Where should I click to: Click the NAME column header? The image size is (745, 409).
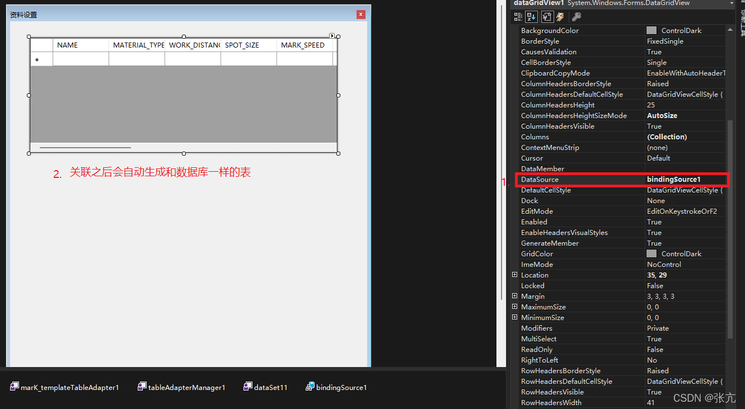[81, 45]
